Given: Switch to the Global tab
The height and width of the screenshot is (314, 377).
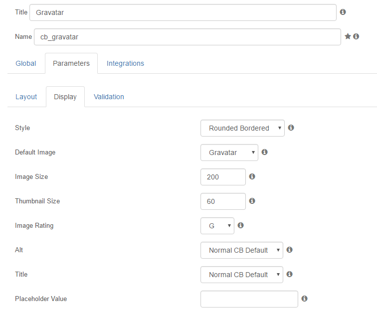Looking at the screenshot, I should pos(26,63).
